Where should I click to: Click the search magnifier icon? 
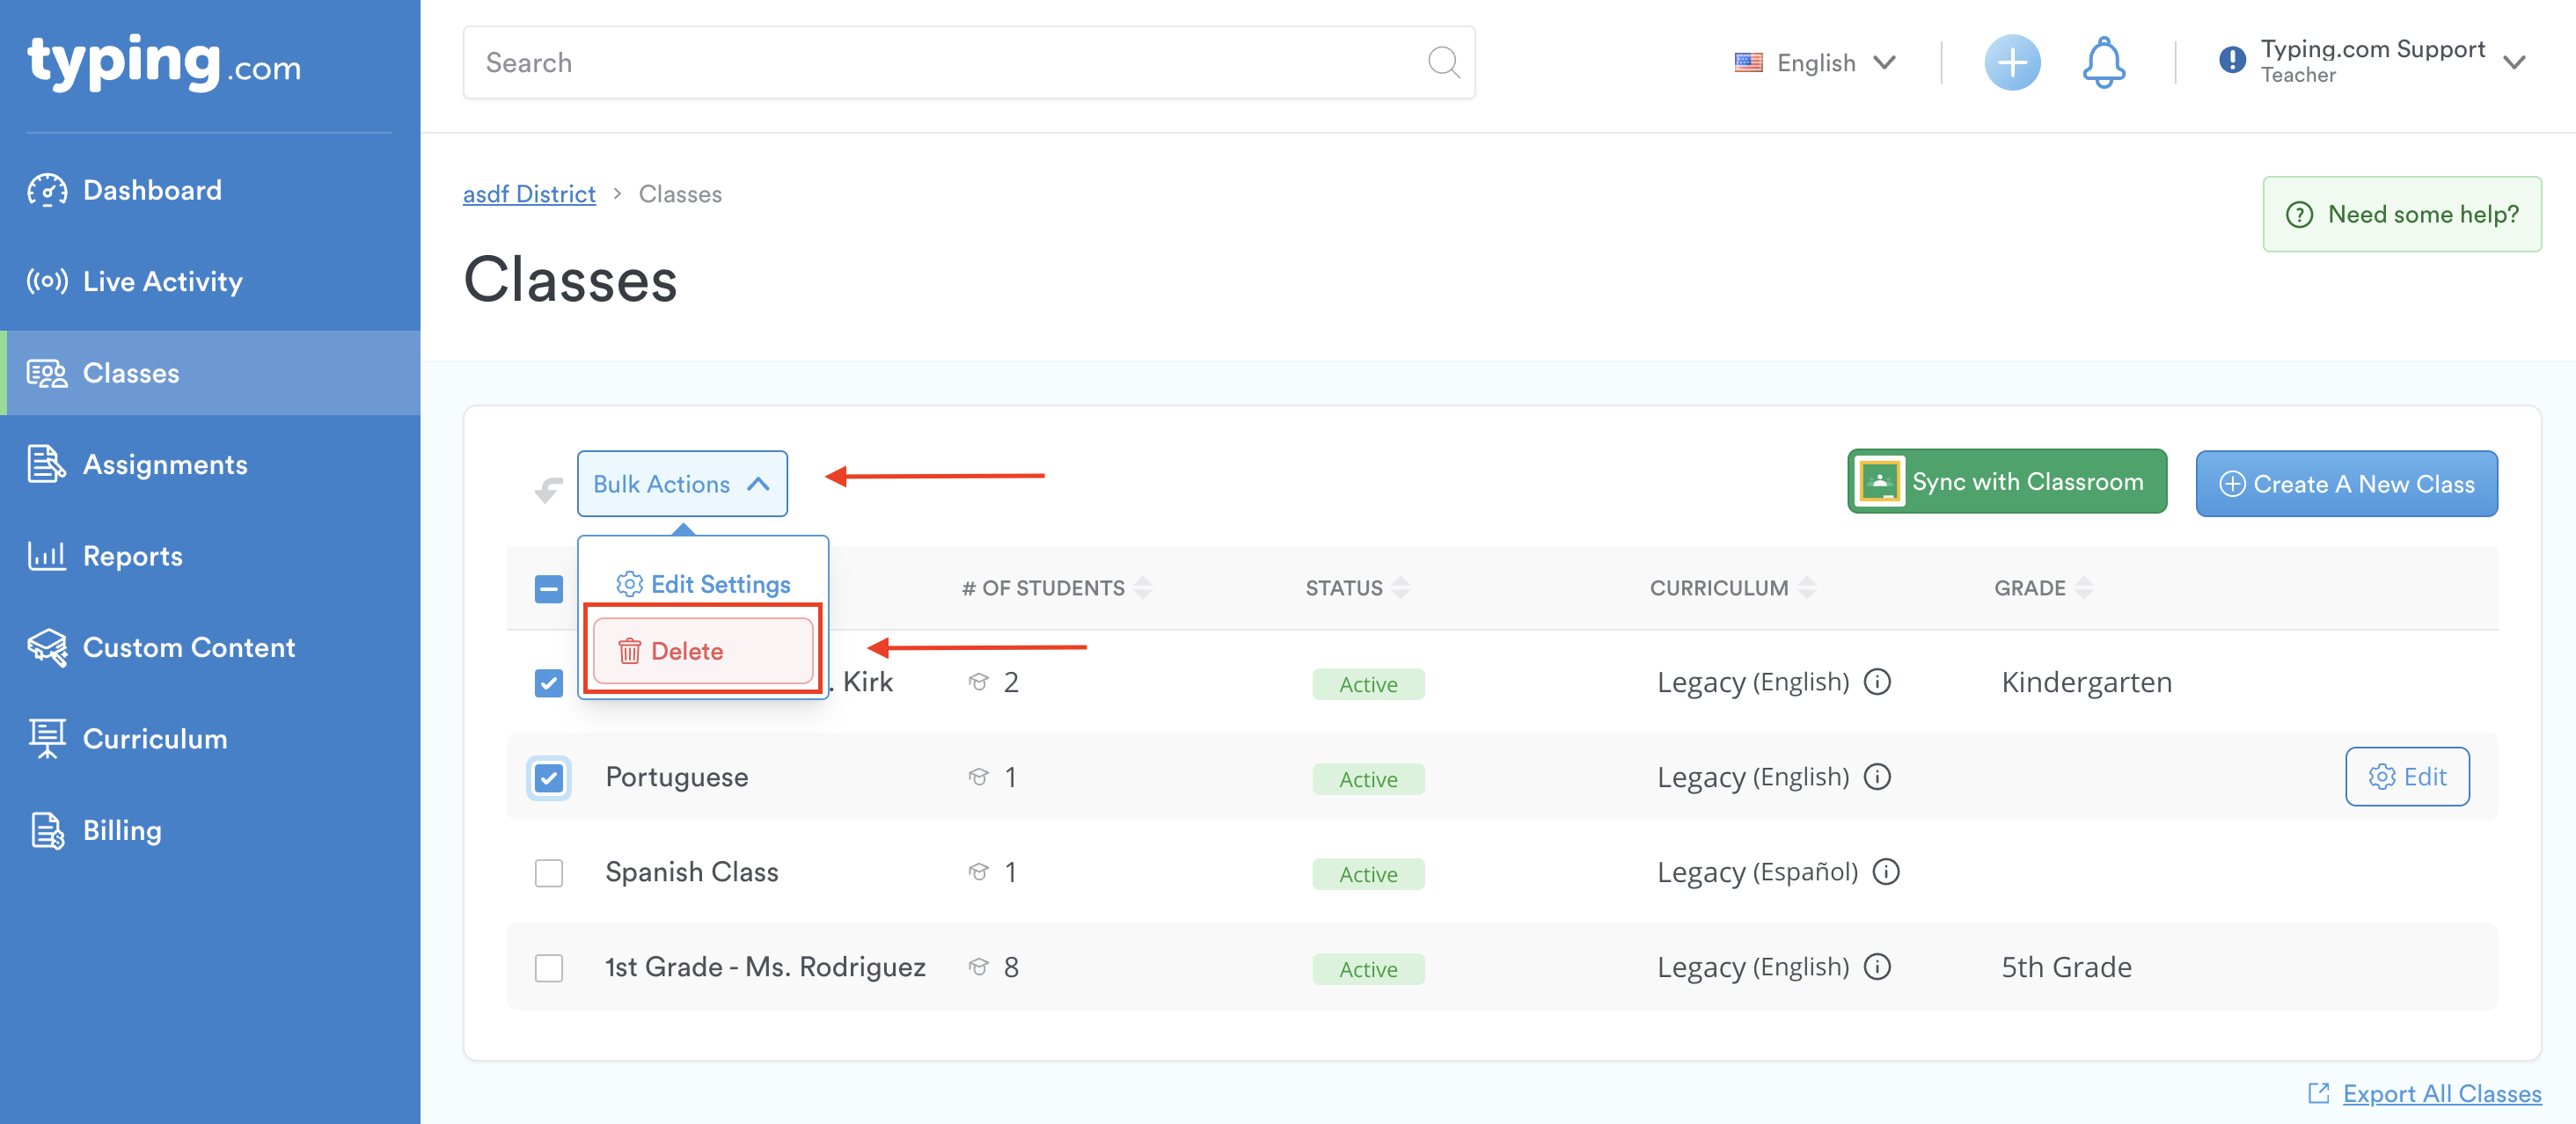pyautogui.click(x=1443, y=63)
